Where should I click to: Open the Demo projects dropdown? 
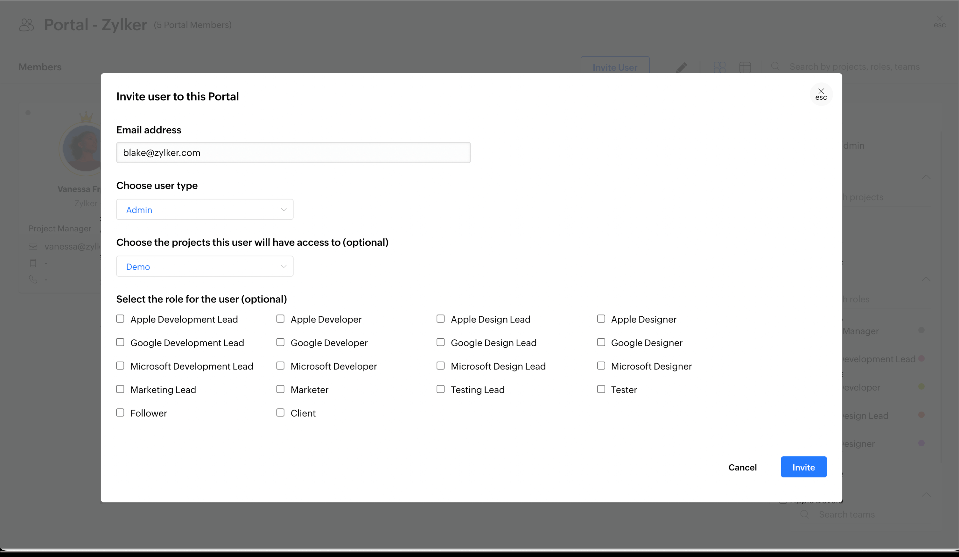pos(205,266)
